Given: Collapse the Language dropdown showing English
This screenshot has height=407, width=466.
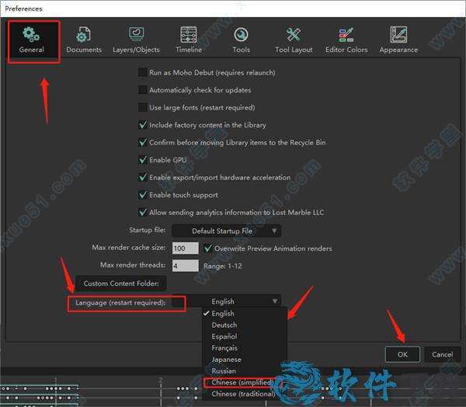Looking at the screenshot, I should click(241, 301).
